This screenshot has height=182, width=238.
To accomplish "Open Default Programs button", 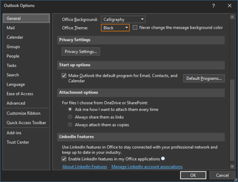I will (204, 78).
